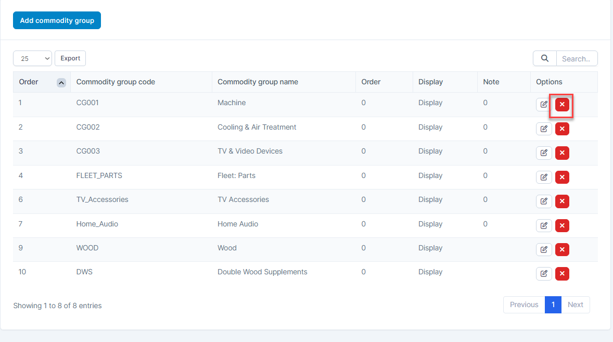Image resolution: width=613 pixels, height=342 pixels.
Task: Open the 25 entries-per-page dropdown
Action: point(32,58)
